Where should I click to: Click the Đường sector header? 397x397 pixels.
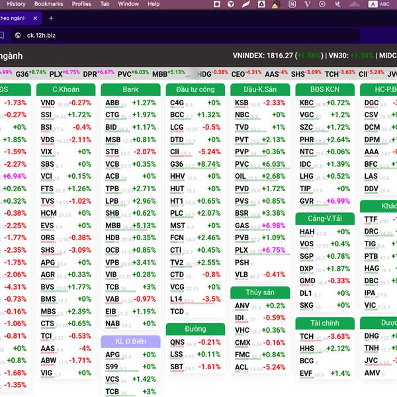pyautogui.click(x=195, y=329)
